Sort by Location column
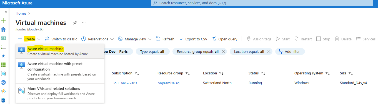Image resolution: width=378 pixels, height=104 pixels. (213, 73)
